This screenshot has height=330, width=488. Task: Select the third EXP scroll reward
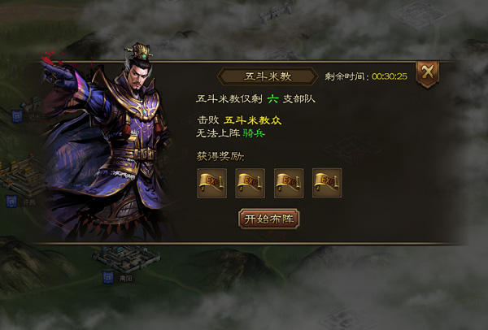[289, 183]
